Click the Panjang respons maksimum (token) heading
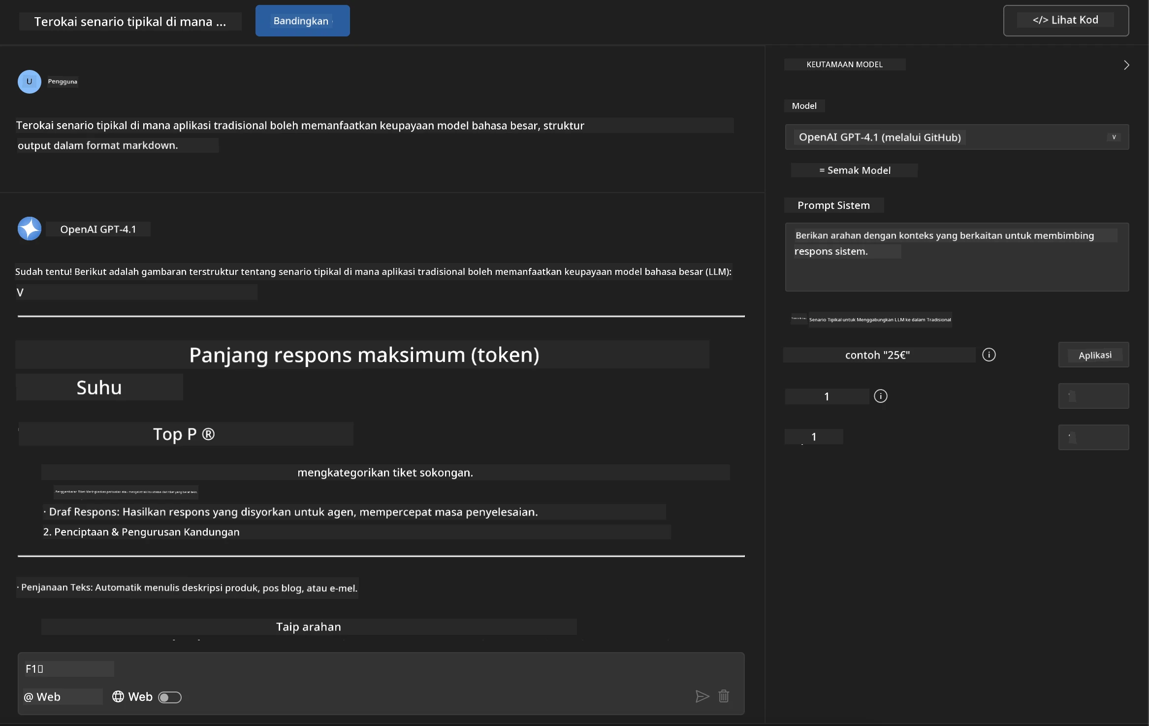Image resolution: width=1149 pixels, height=726 pixels. [364, 355]
